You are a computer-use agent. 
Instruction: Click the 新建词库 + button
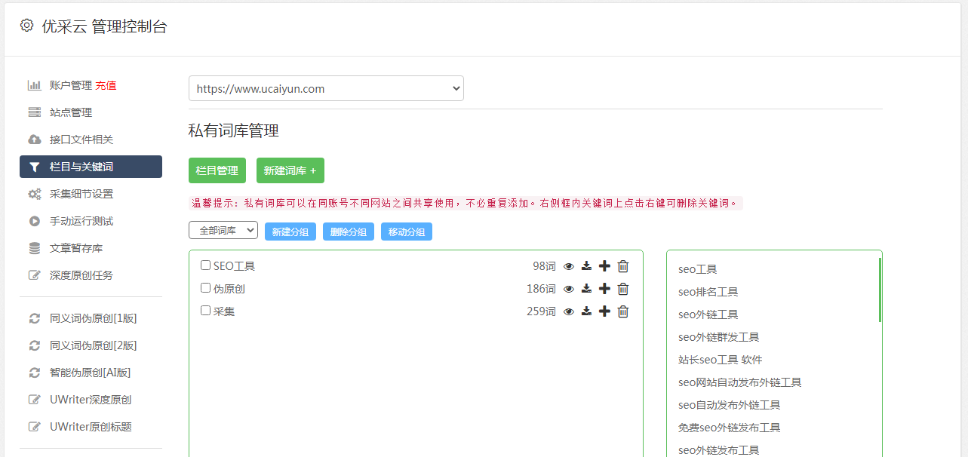coord(290,170)
